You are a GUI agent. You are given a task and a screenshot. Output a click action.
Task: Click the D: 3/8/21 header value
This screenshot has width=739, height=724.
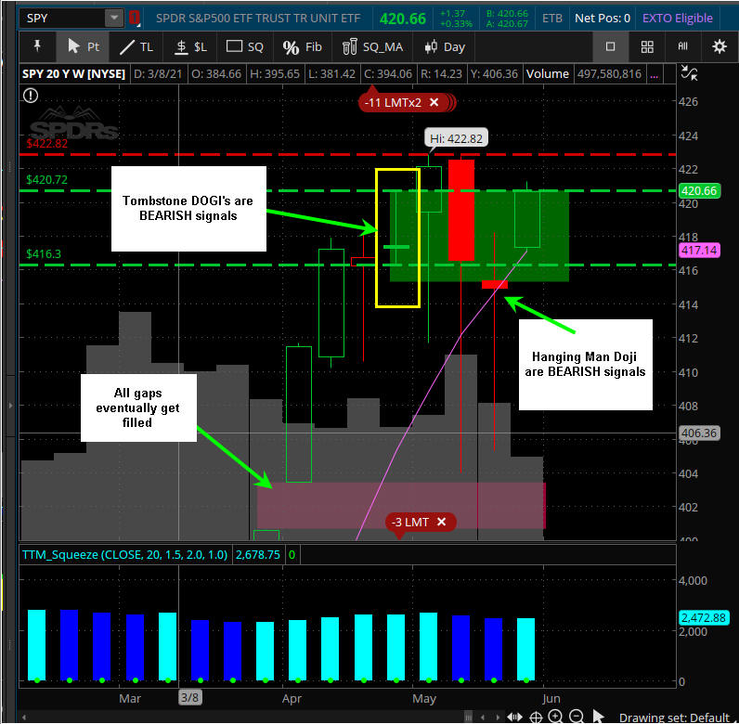(x=158, y=74)
